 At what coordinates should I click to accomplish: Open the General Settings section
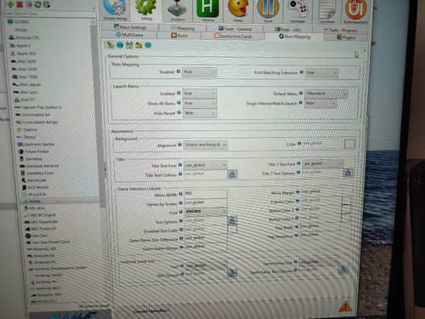(115, 10)
